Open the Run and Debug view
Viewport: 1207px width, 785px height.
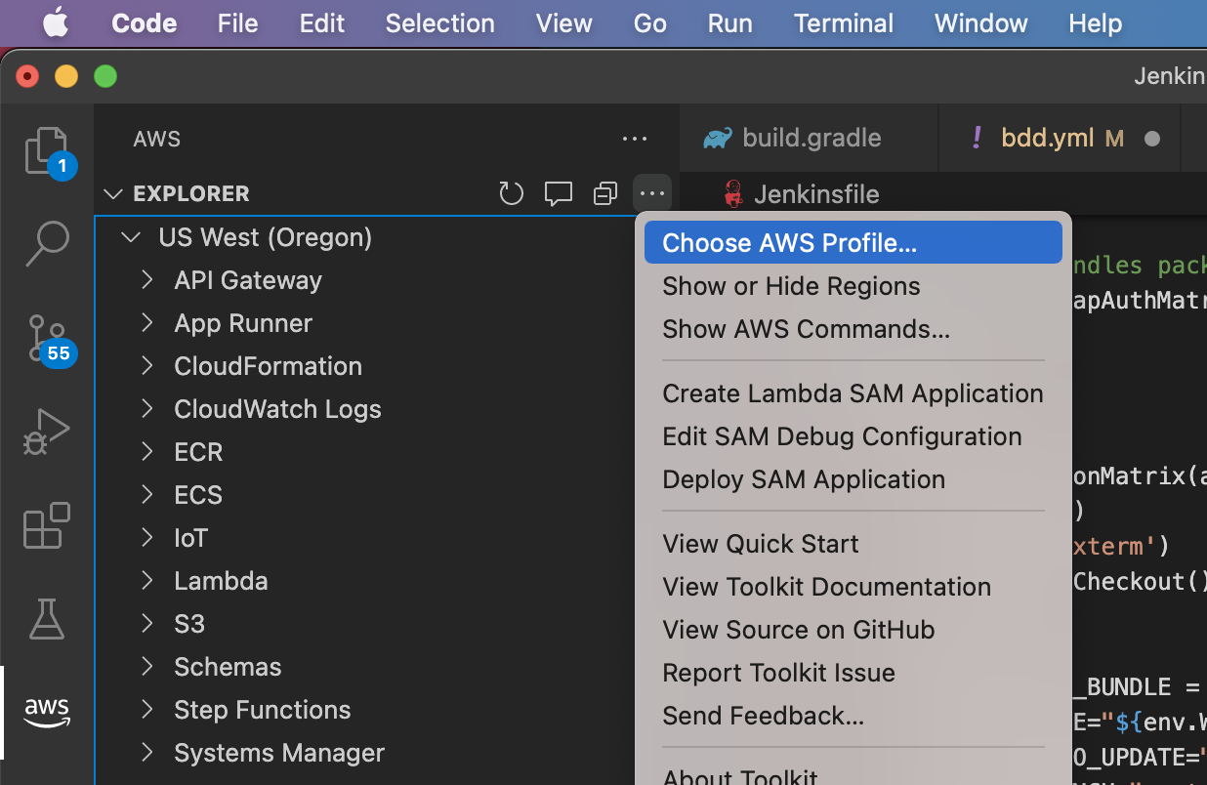click(47, 431)
